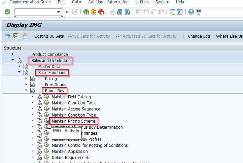Open the Edit menu
The height and width of the screenshot is (163, 243).
pyautogui.click(x=61, y=2)
